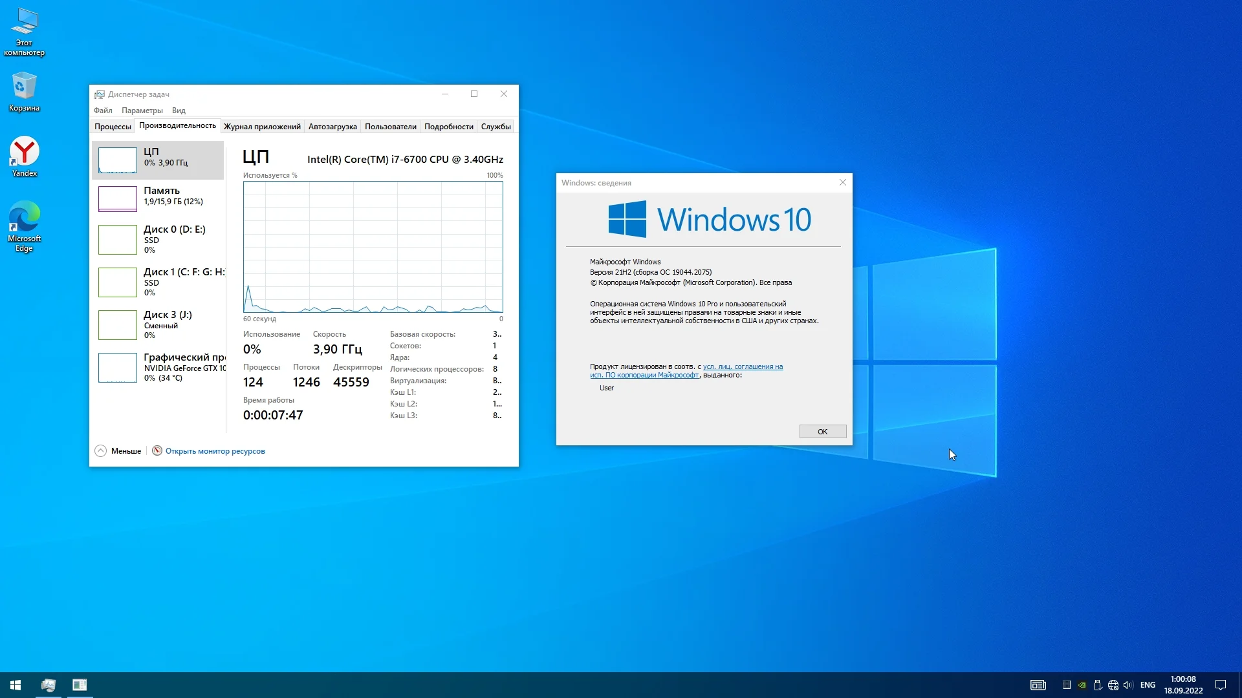Click the volume speaker tray icon
Viewport: 1242px width, 698px height.
point(1128,685)
